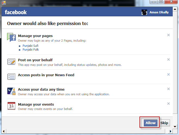The width and height of the screenshot is (179, 135).
Task: Click the Manage your events calendar icon
Action: pyautogui.click(x=11, y=106)
